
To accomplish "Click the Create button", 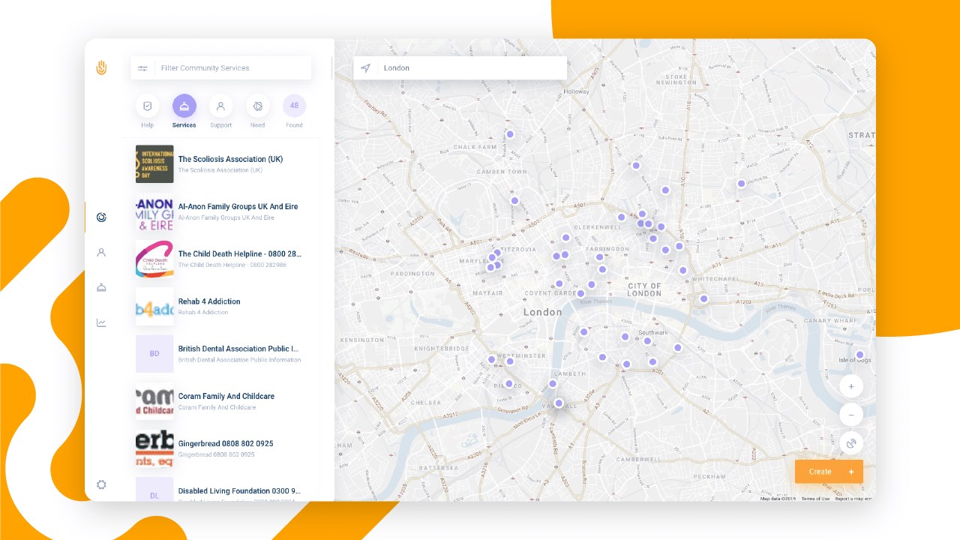I will click(x=829, y=472).
